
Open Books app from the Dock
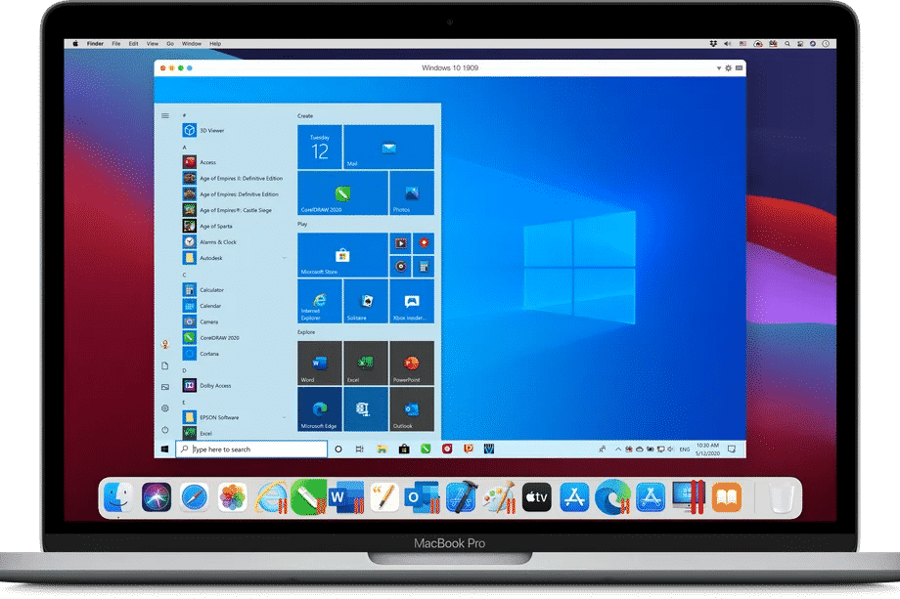pos(727,497)
